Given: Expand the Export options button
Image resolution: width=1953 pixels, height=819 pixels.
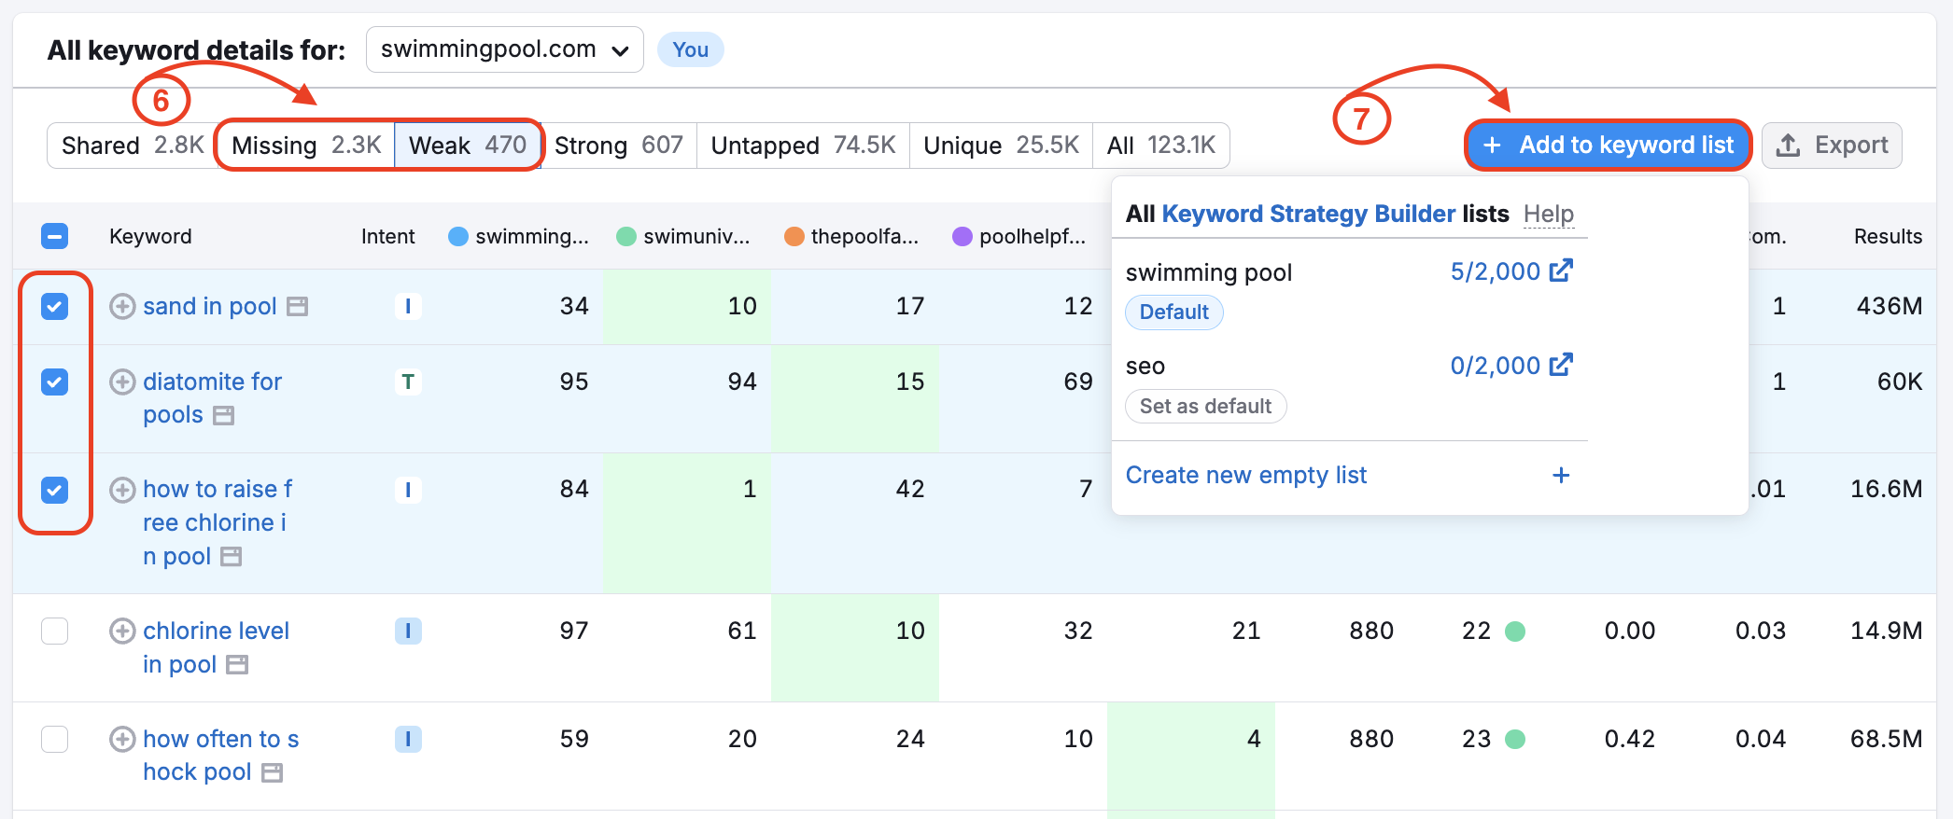Looking at the screenshot, I should pyautogui.click(x=1831, y=146).
